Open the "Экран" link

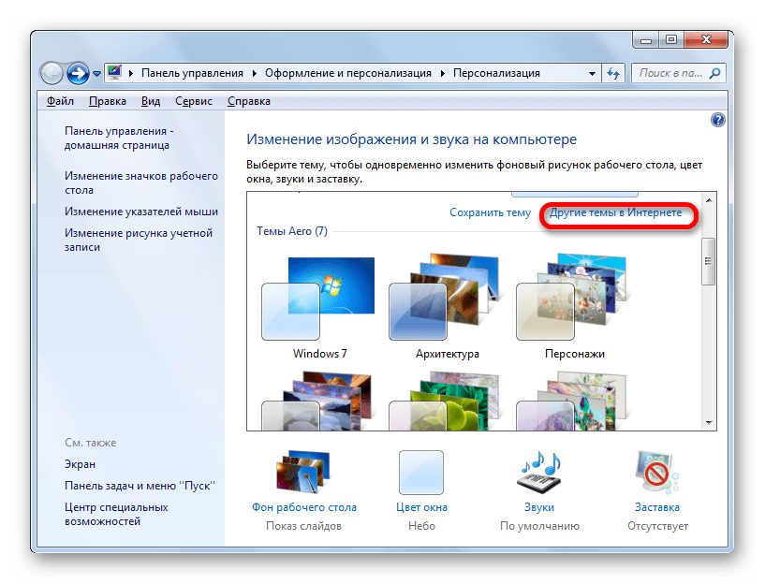[80, 464]
